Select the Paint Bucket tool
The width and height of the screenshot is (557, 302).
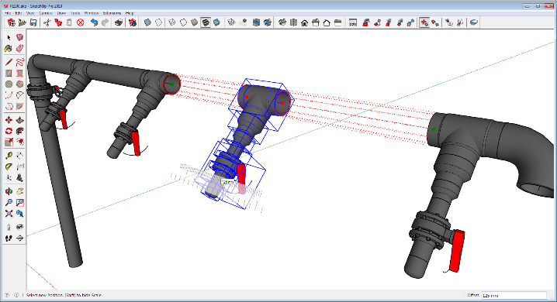tap(9, 49)
